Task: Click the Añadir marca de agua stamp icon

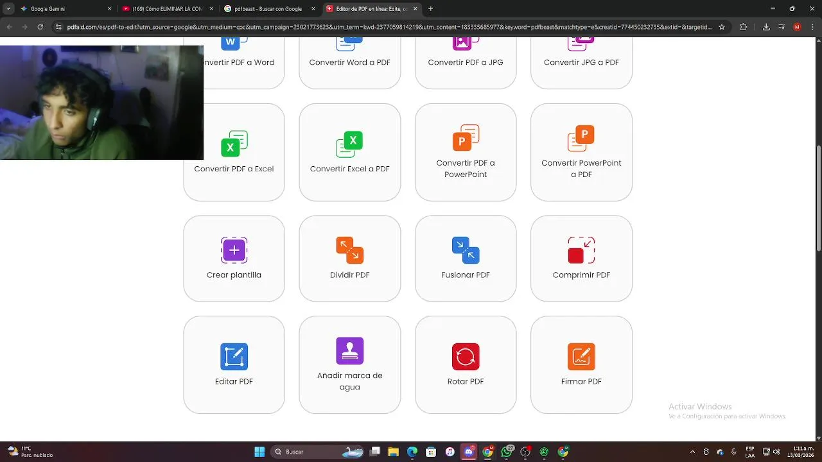Action: [350, 351]
